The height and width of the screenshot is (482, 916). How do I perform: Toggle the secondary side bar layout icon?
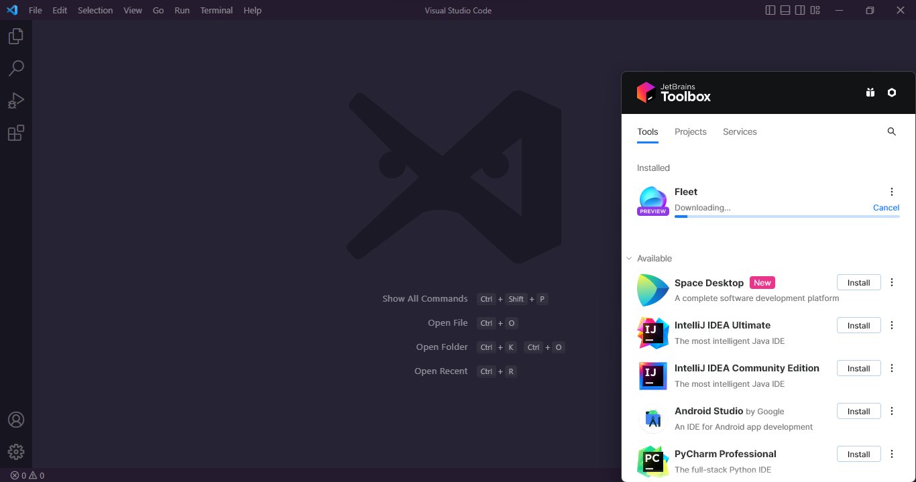point(800,10)
